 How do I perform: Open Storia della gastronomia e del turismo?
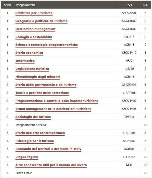(46, 85)
